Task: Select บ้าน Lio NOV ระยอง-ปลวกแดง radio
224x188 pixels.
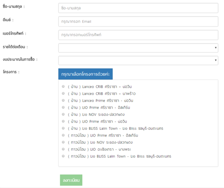Action: pos(63,114)
